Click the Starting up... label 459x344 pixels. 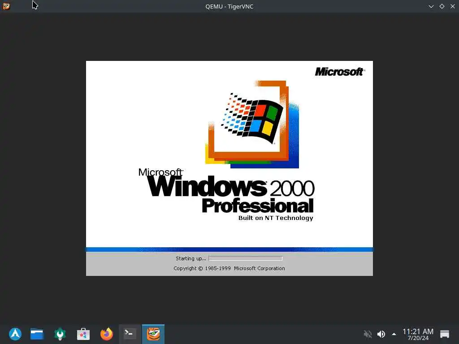click(x=191, y=258)
